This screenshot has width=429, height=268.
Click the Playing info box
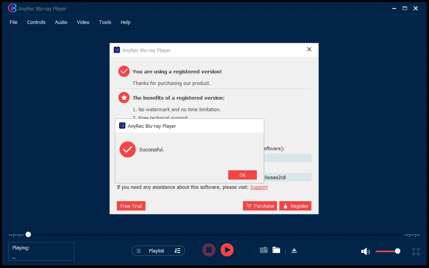(x=41, y=251)
